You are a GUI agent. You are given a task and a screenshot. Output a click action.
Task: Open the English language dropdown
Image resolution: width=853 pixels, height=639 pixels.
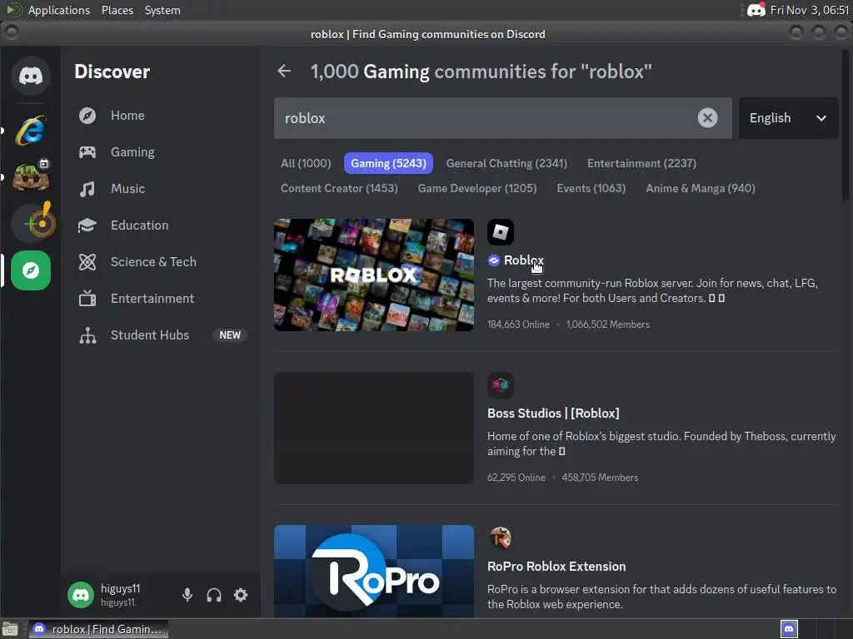788,118
